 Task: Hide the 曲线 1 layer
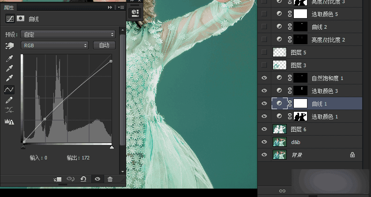264,103
